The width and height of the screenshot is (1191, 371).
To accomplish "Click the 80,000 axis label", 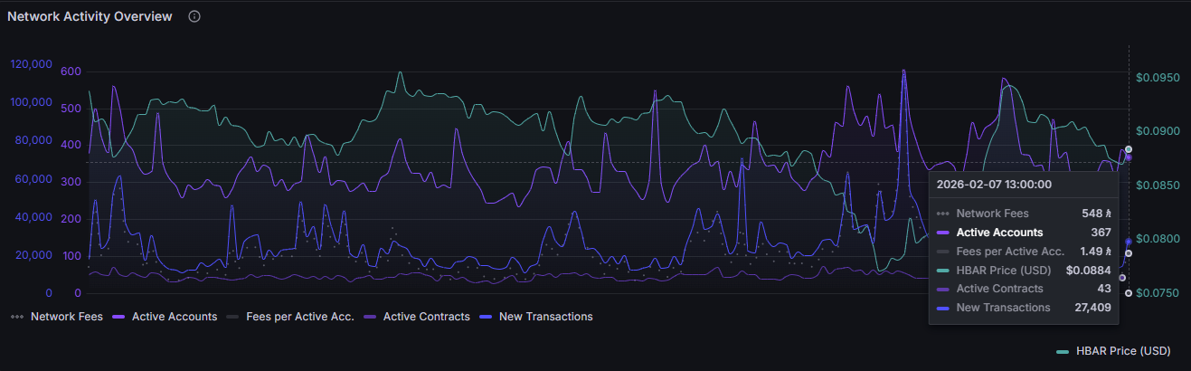I will click(34, 140).
